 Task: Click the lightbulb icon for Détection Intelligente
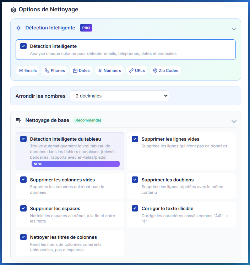point(18,28)
